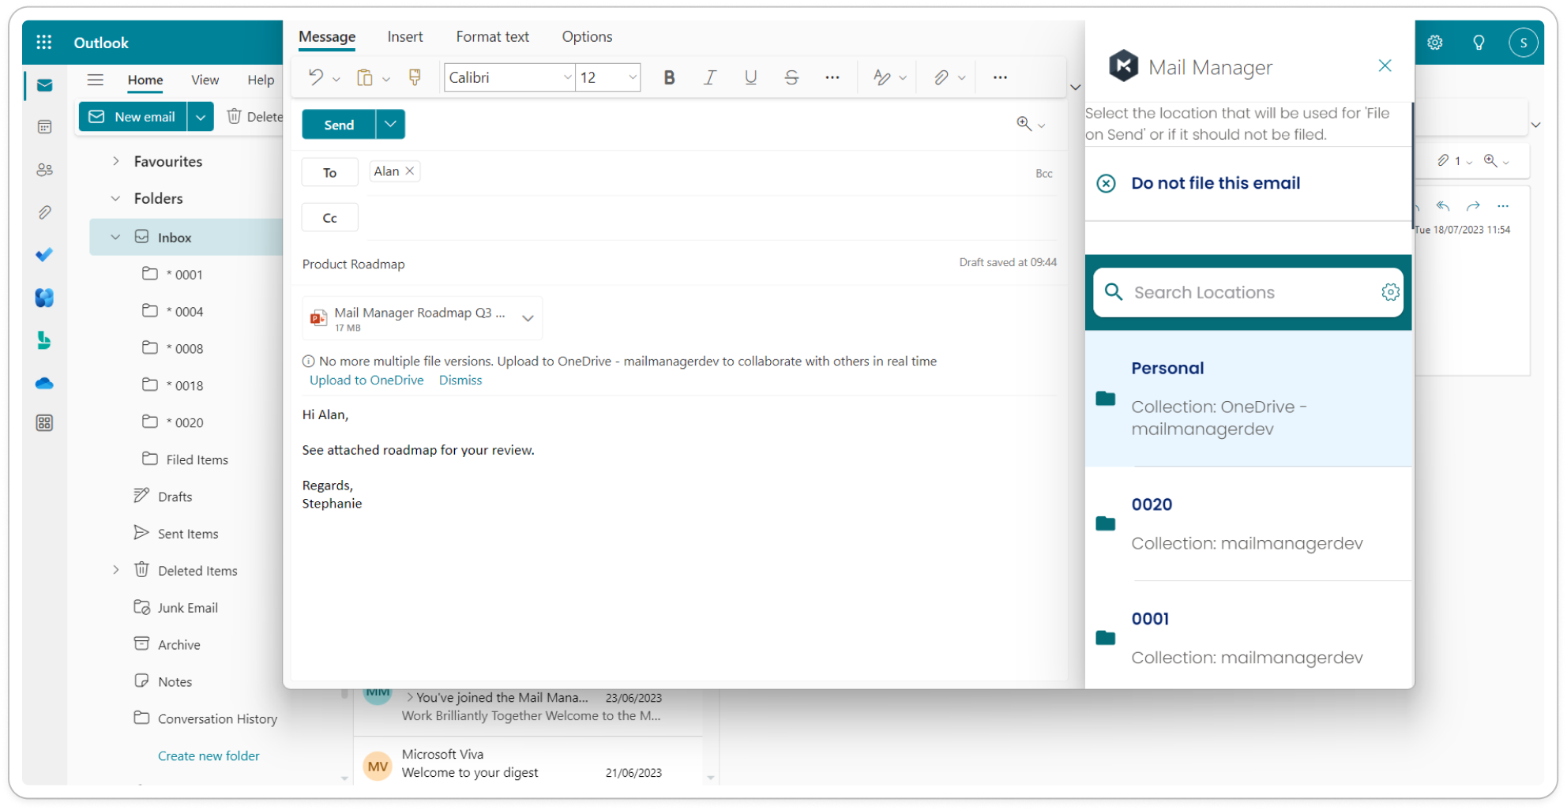
Task: Open the View ribbon tab
Action: pyautogui.click(x=205, y=80)
